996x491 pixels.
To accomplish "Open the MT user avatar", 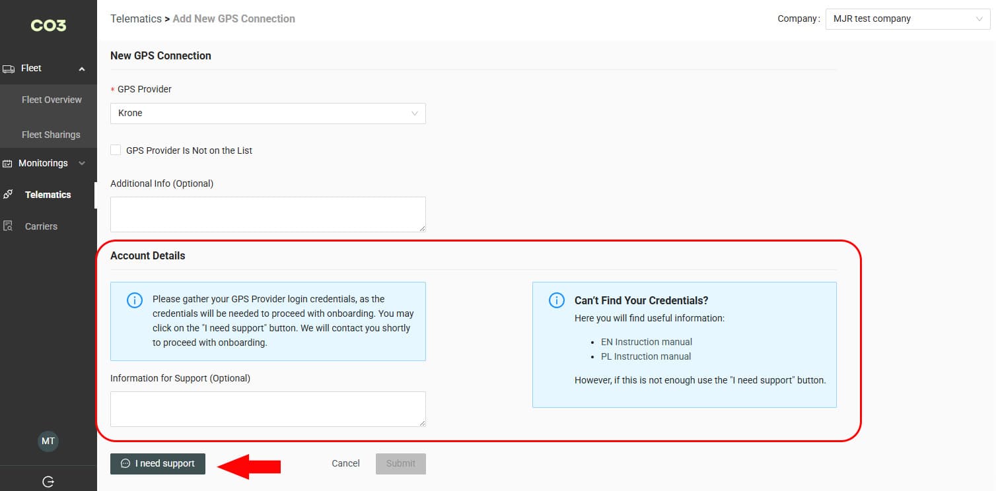I will [x=48, y=441].
